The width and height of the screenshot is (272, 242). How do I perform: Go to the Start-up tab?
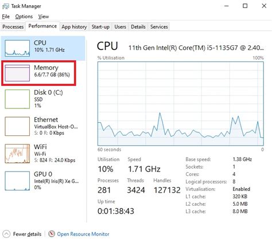[x=100, y=27]
